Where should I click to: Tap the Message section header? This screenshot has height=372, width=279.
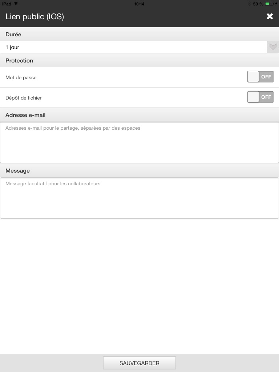click(x=18, y=171)
